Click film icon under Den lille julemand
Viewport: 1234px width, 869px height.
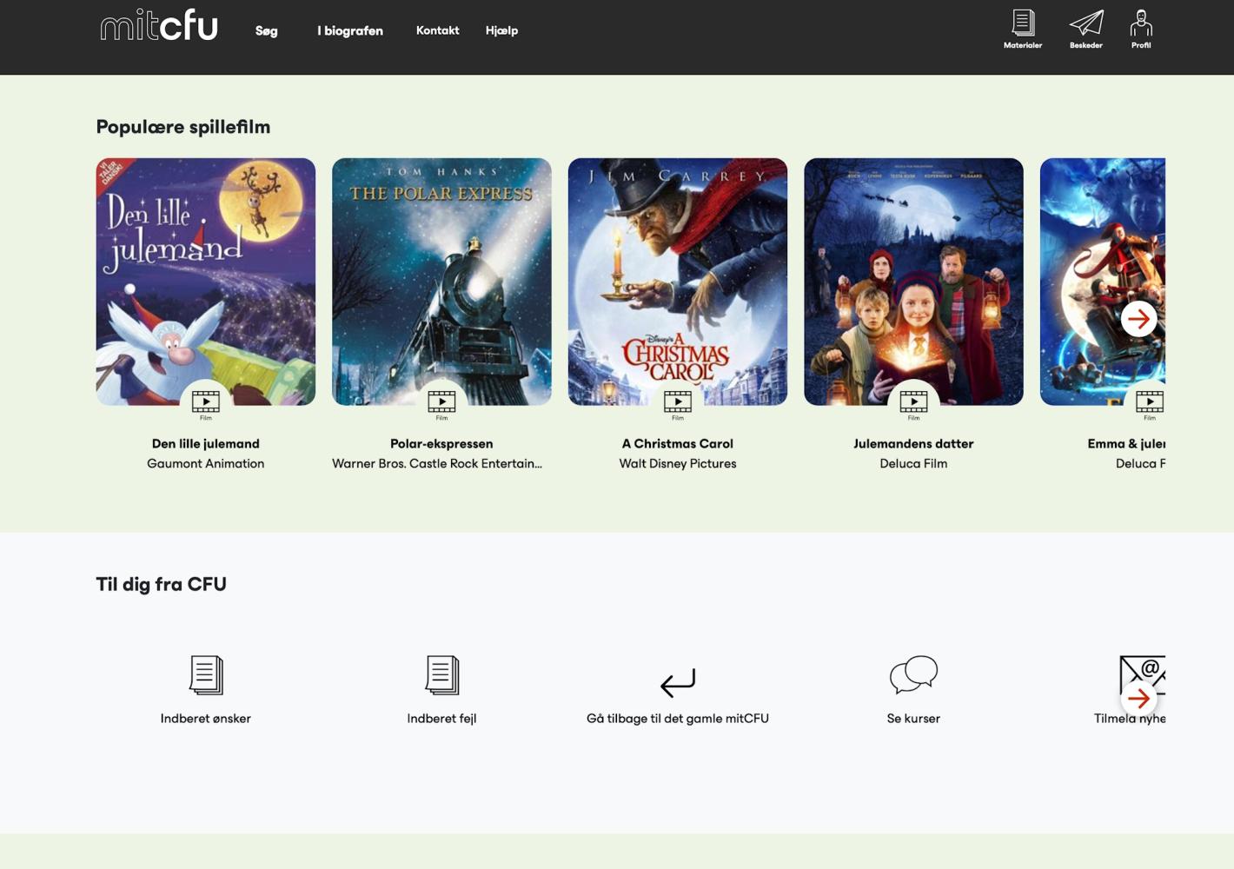point(206,401)
